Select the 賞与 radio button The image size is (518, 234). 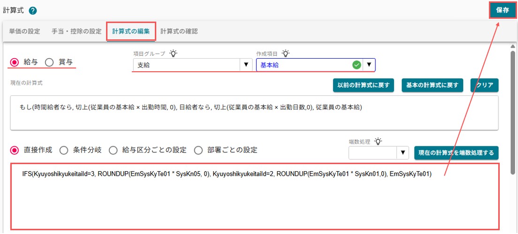click(49, 62)
